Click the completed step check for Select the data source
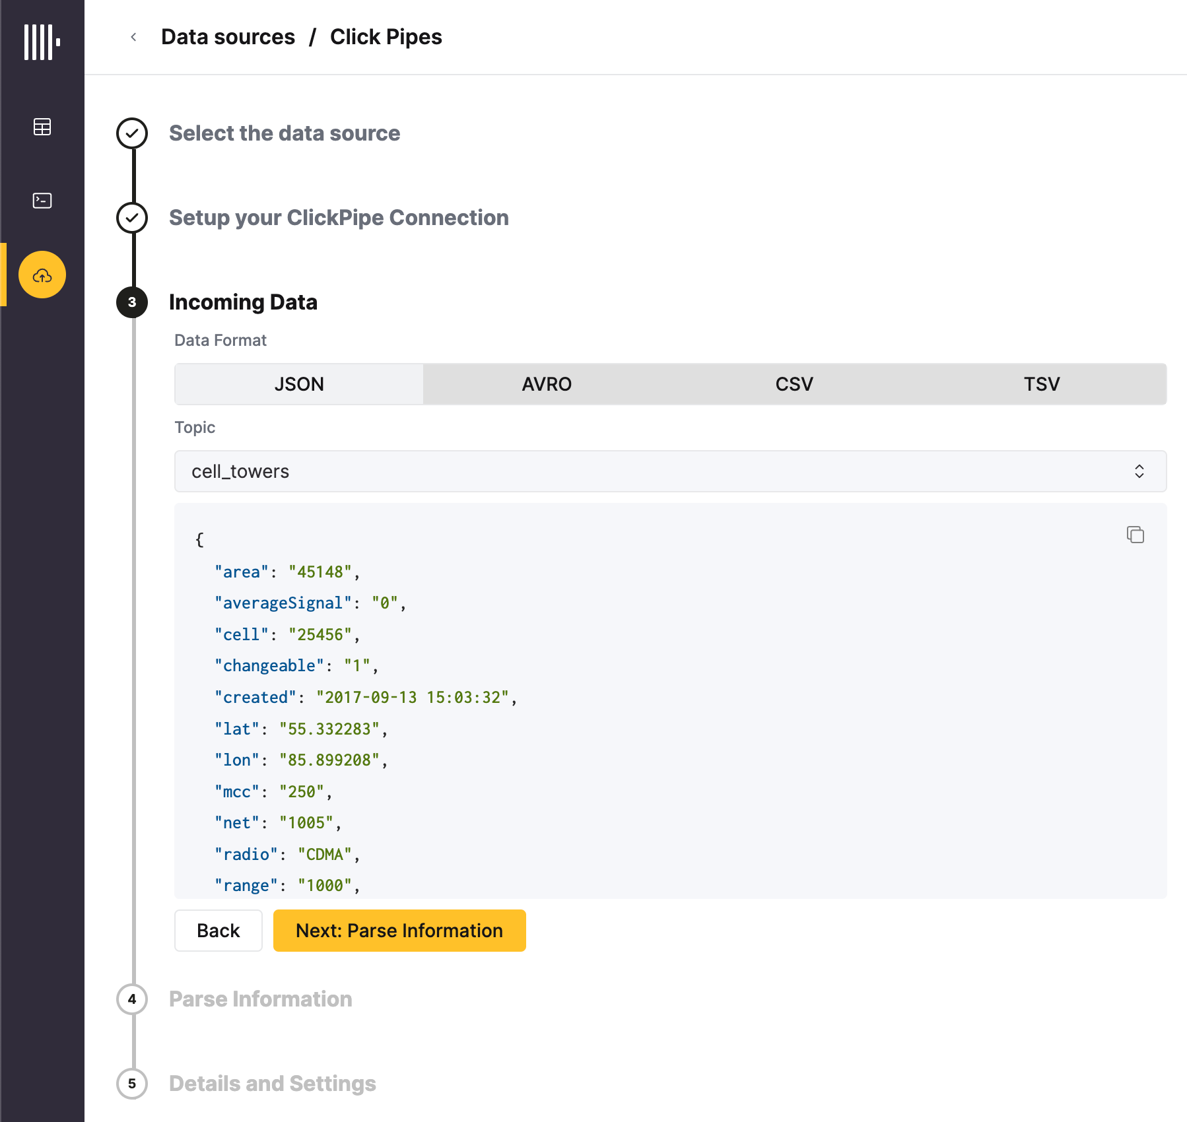The image size is (1187, 1122). [x=132, y=133]
